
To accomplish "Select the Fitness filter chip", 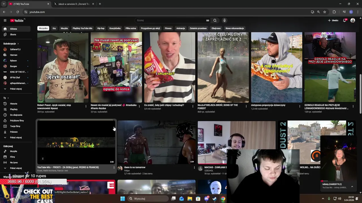I will coord(168,28).
